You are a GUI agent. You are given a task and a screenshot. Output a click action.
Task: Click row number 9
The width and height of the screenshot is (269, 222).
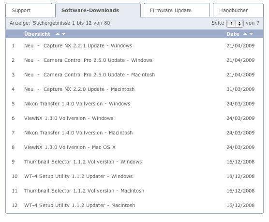[13, 162]
